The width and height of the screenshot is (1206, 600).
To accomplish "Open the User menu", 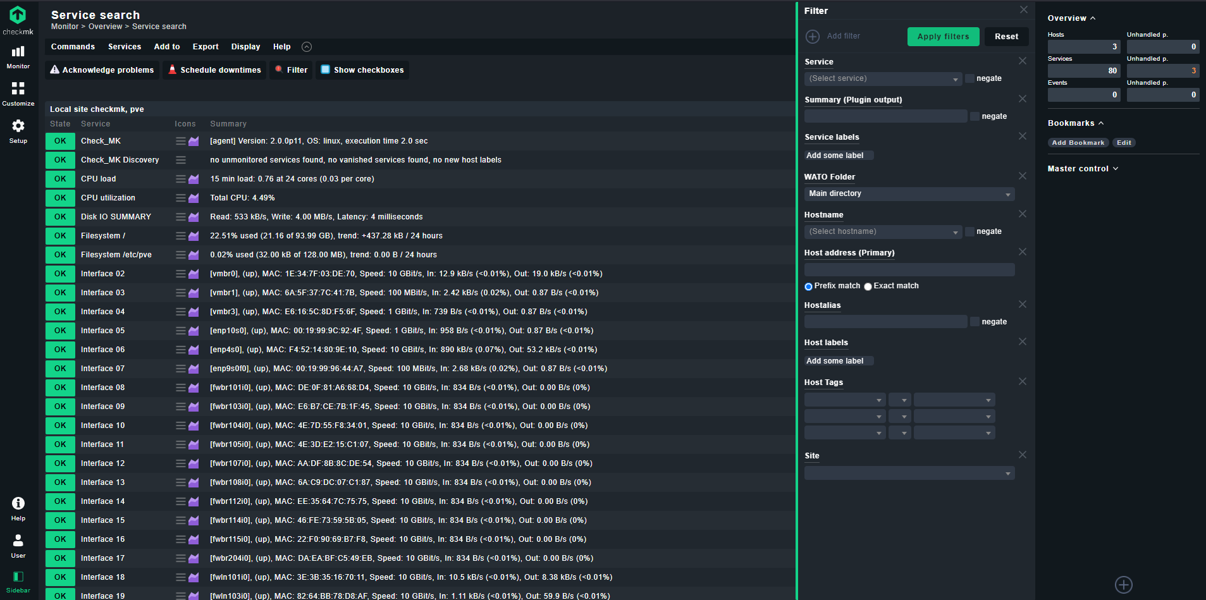I will 18,546.
